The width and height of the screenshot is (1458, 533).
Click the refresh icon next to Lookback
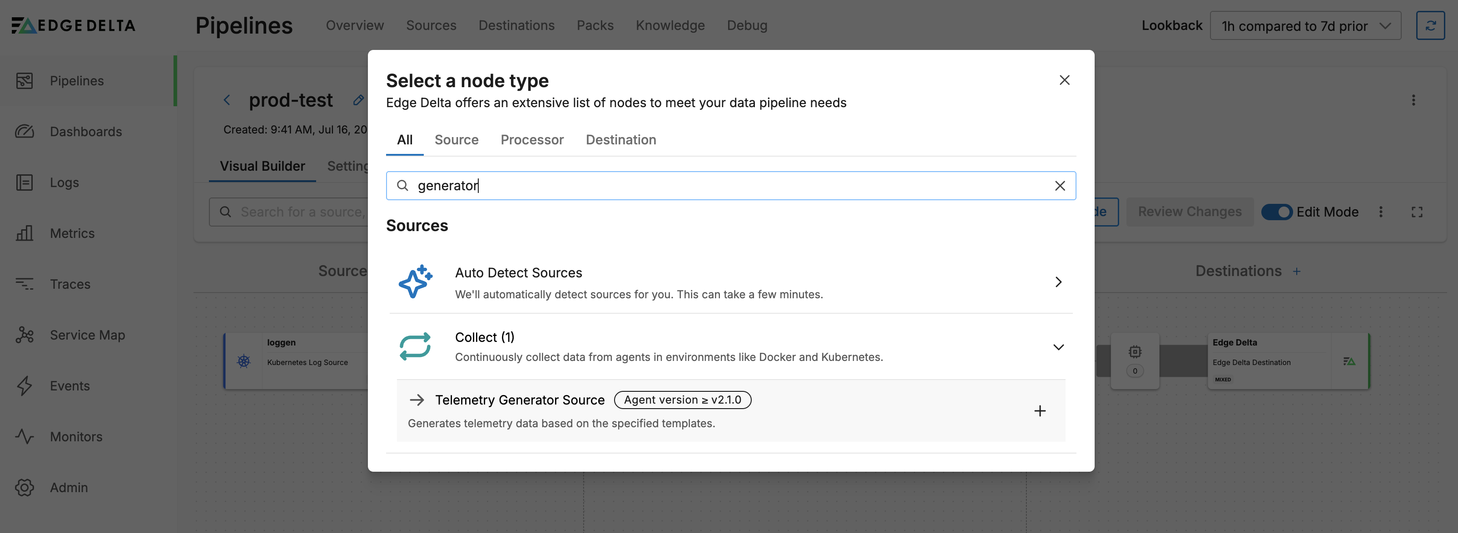[x=1430, y=25]
